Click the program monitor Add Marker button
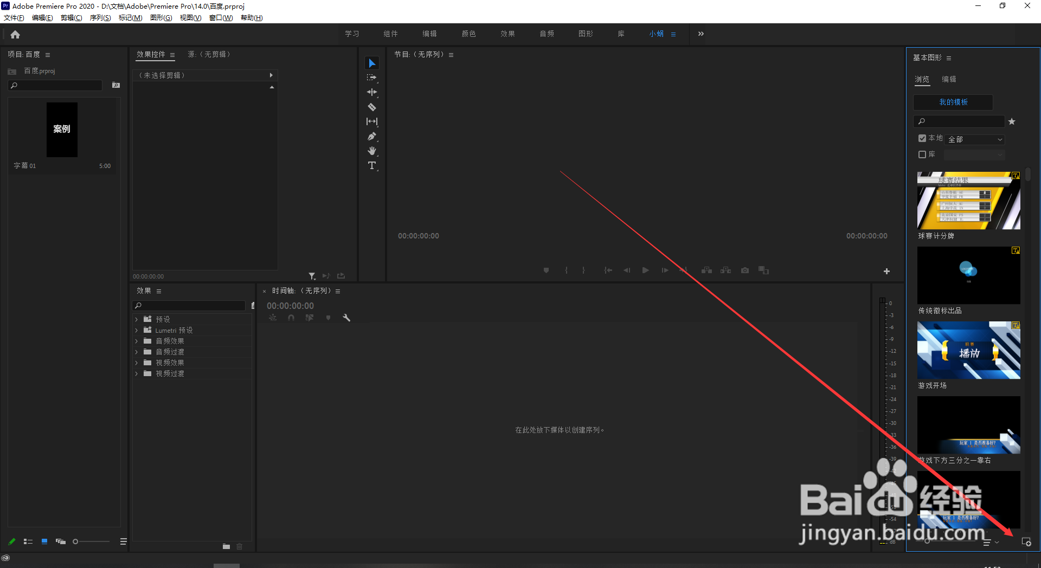Viewport: 1041px width, 568px height. pos(546,270)
